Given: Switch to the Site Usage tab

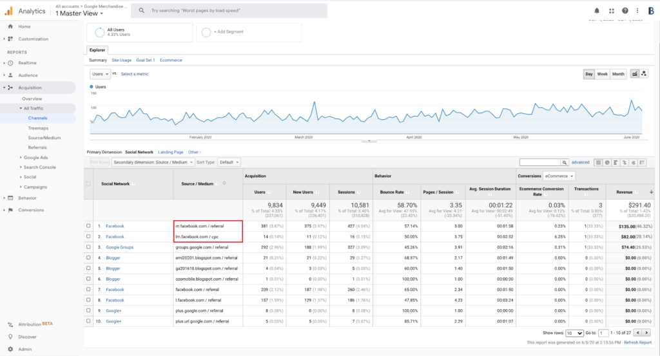Looking at the screenshot, I should [121, 60].
